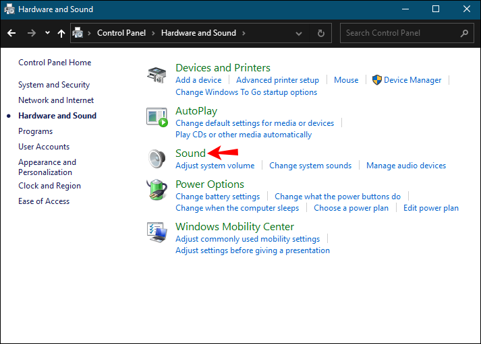Click the AutoPlay icon
This screenshot has width=481, height=344.
157,117
